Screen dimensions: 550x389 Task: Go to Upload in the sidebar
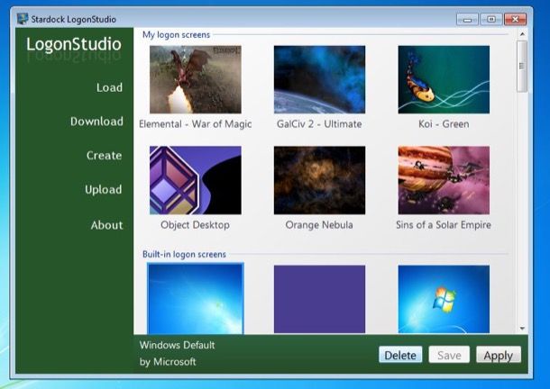104,190
